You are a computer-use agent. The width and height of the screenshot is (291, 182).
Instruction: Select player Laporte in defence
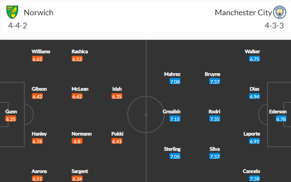click(252, 134)
